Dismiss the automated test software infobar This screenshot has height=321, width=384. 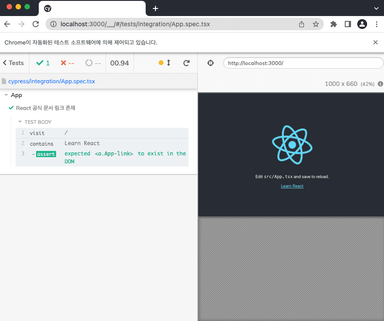[375, 42]
